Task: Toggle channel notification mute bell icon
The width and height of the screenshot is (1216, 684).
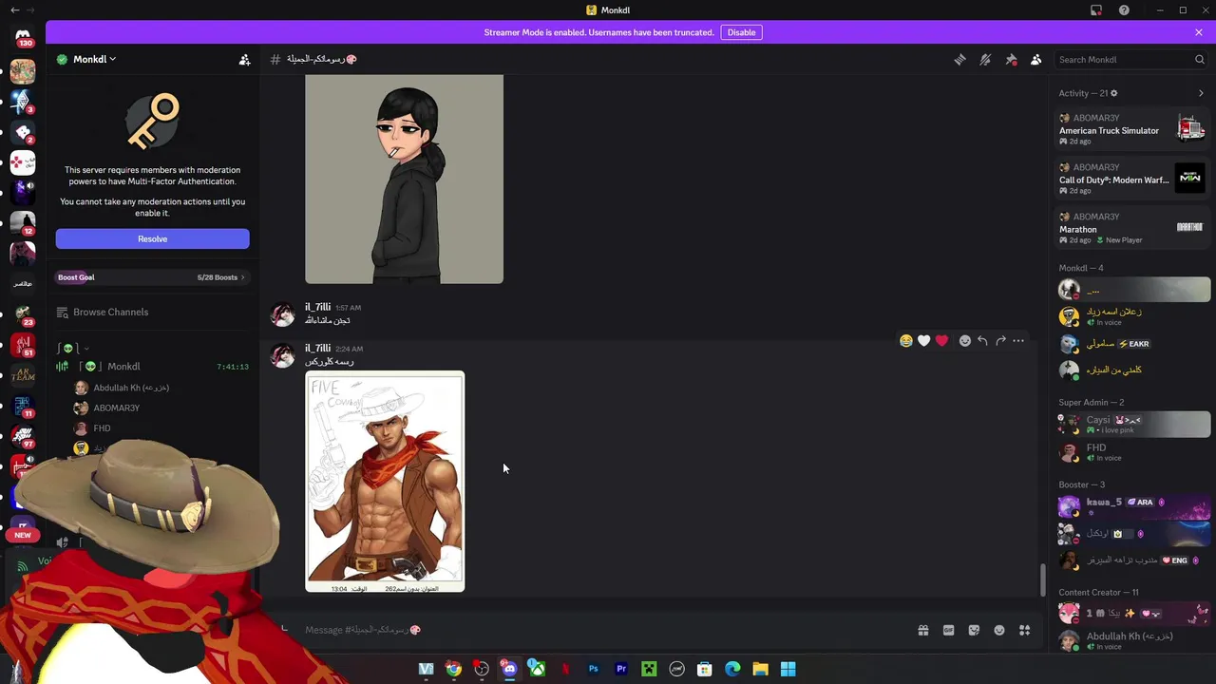Action: coord(985,59)
